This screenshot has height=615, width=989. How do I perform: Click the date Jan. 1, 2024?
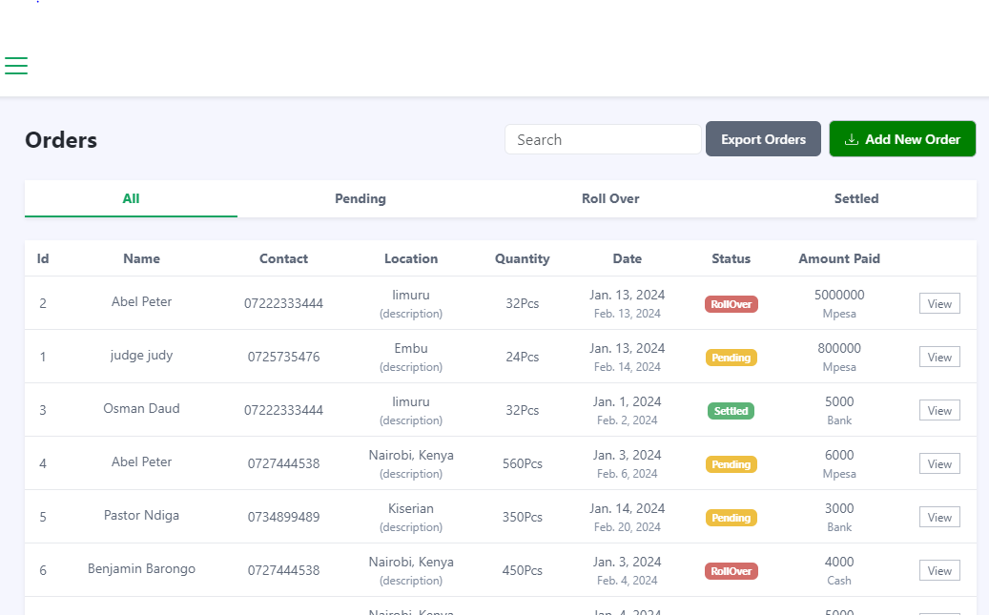pyautogui.click(x=627, y=401)
